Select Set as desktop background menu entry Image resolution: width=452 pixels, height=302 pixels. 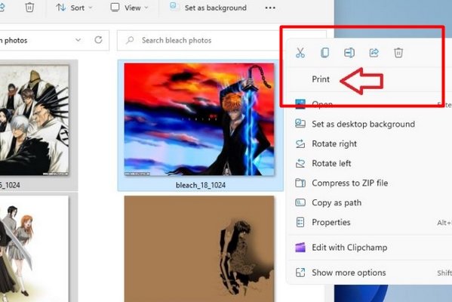pos(363,124)
